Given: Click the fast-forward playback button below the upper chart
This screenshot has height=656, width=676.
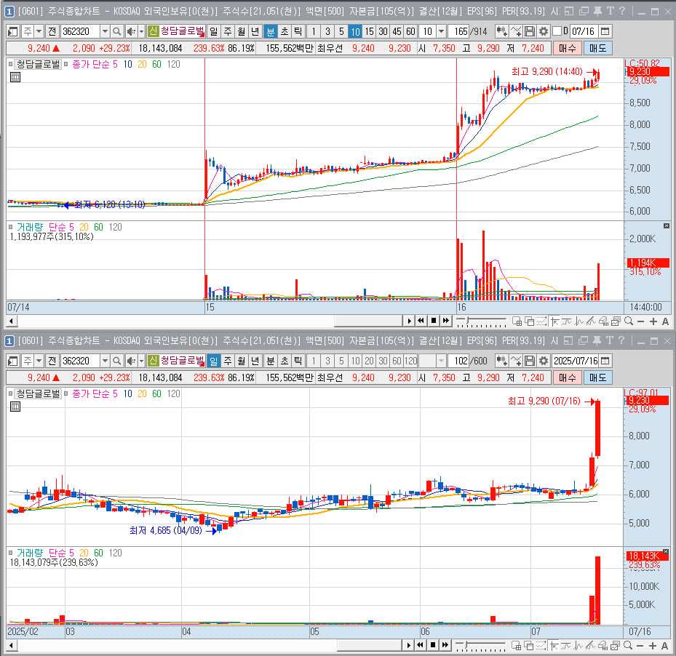Looking at the screenshot, I should 446,321.
